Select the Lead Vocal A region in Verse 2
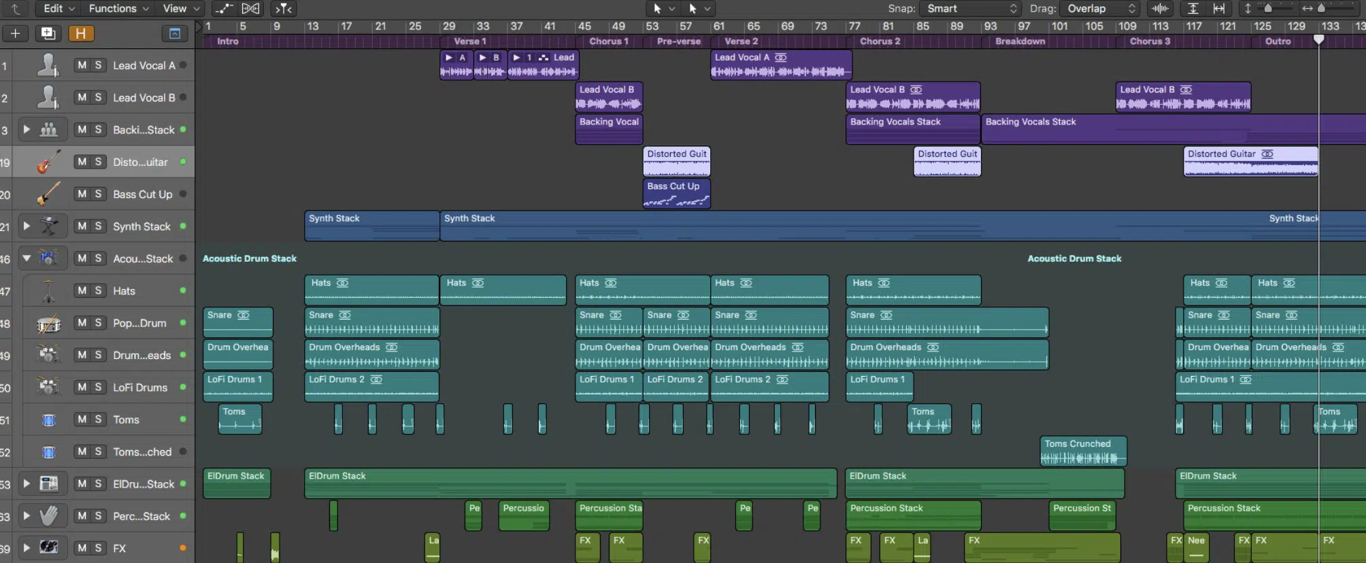Screen dimensions: 1366x563 click(781, 65)
